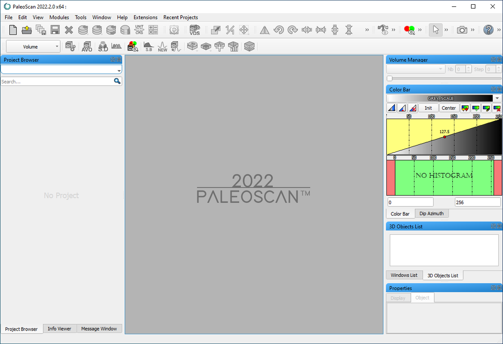Click the save-copies stacked windows icon
Screen dimensions: 503x344
point(41,30)
